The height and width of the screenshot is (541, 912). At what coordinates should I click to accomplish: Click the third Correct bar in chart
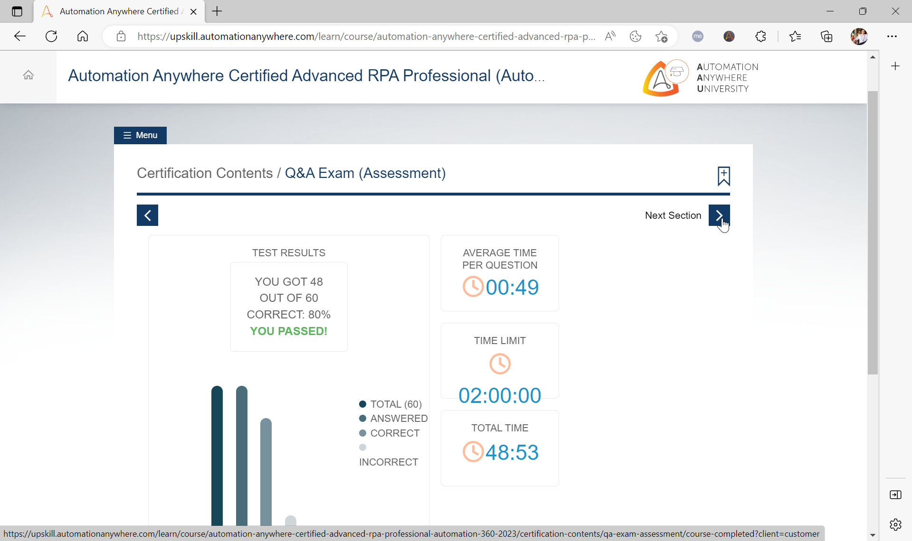pos(266,472)
